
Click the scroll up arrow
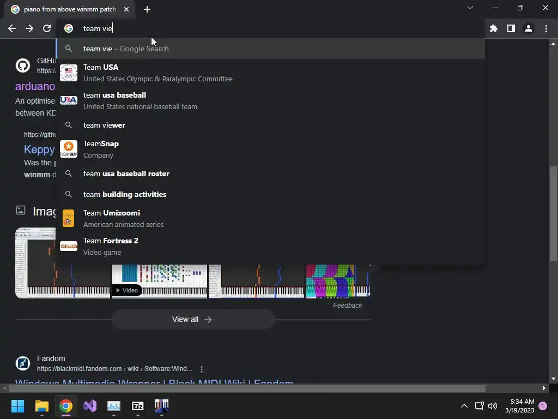[x=553, y=44]
